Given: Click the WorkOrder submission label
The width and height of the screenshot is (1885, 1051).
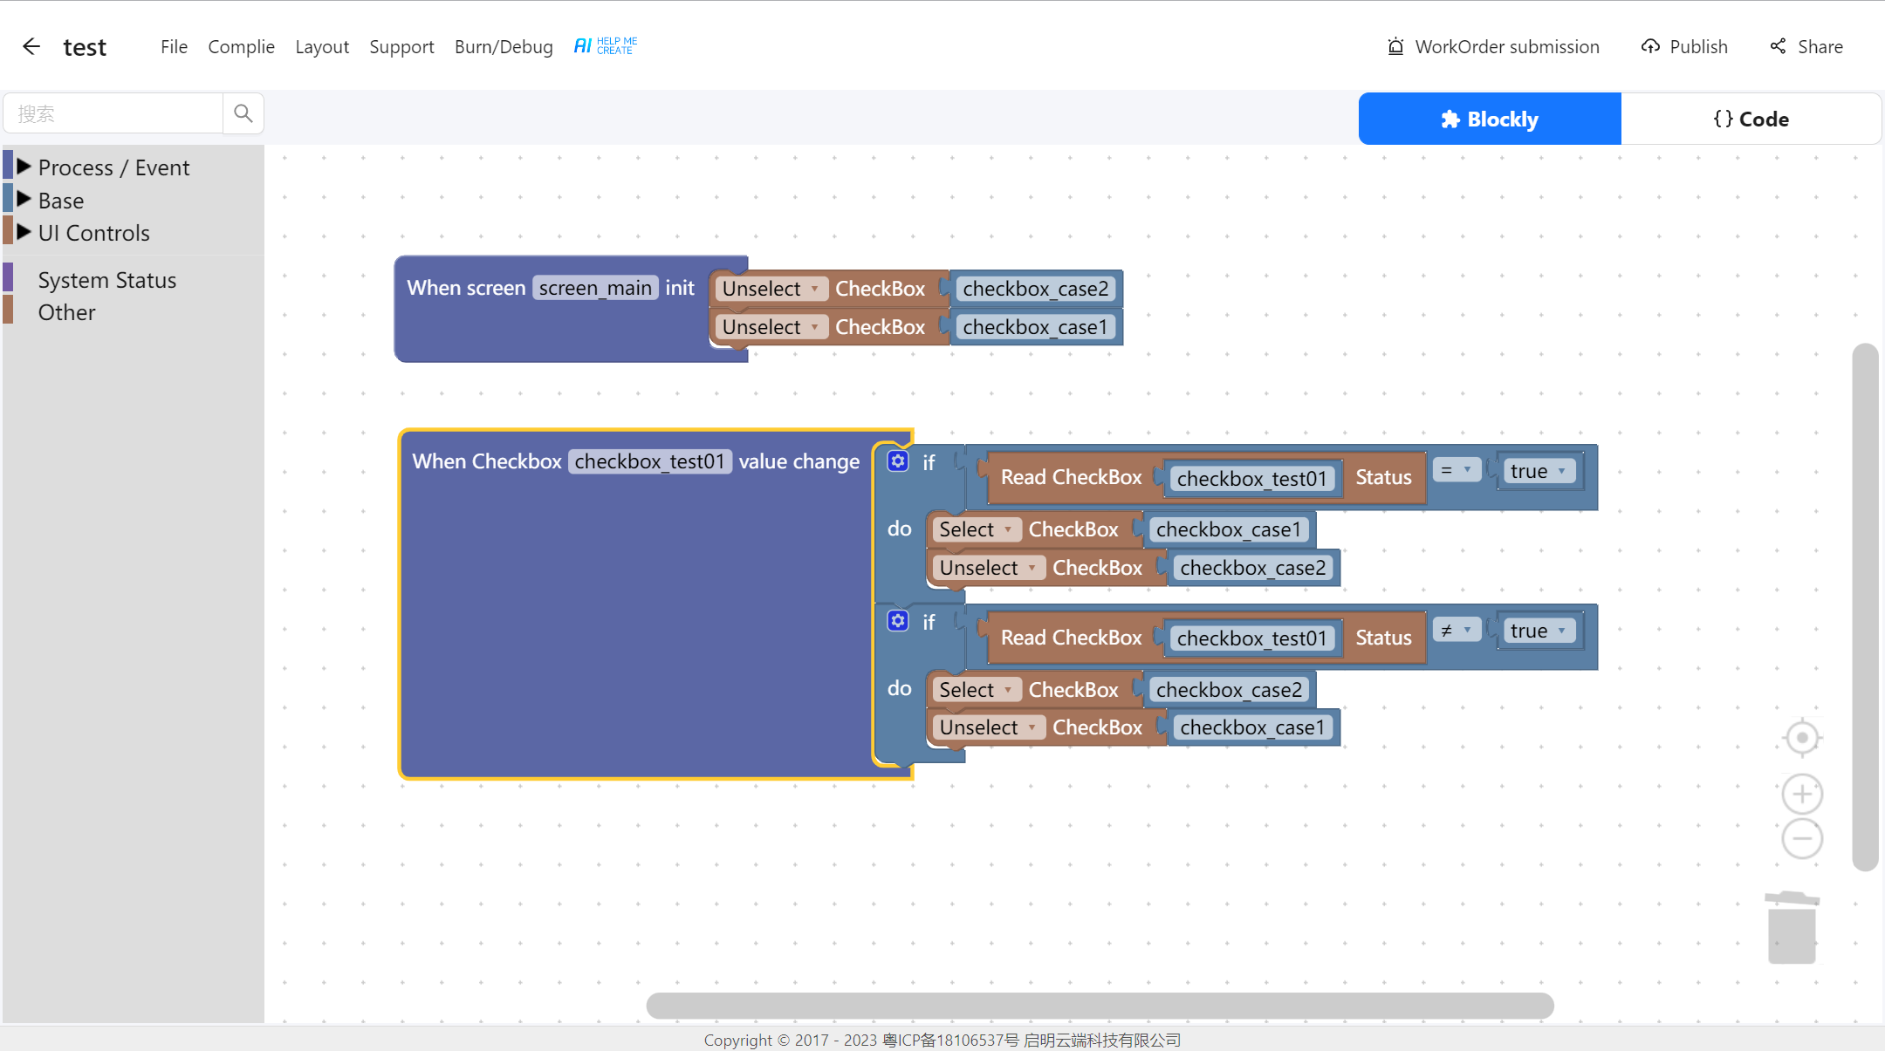Looking at the screenshot, I should (x=1507, y=46).
